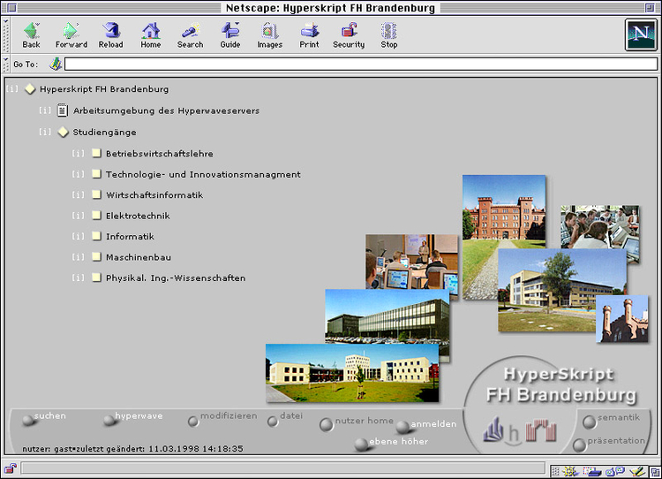Click the blue FH logo in footer
Image resolution: width=662 pixels, height=479 pixels.
[x=493, y=430]
